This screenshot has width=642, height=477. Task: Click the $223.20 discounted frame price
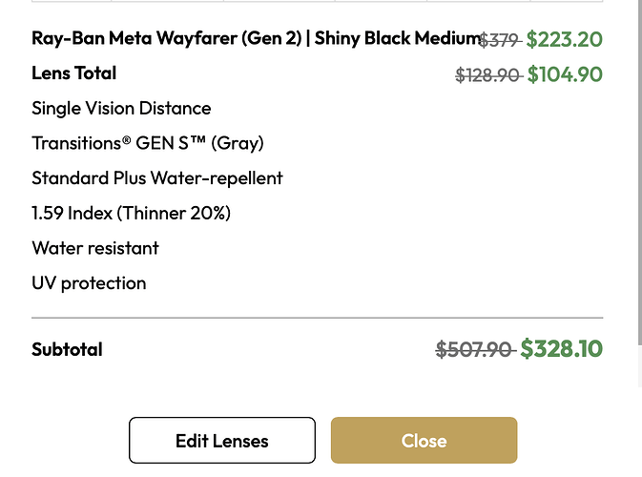[565, 39]
